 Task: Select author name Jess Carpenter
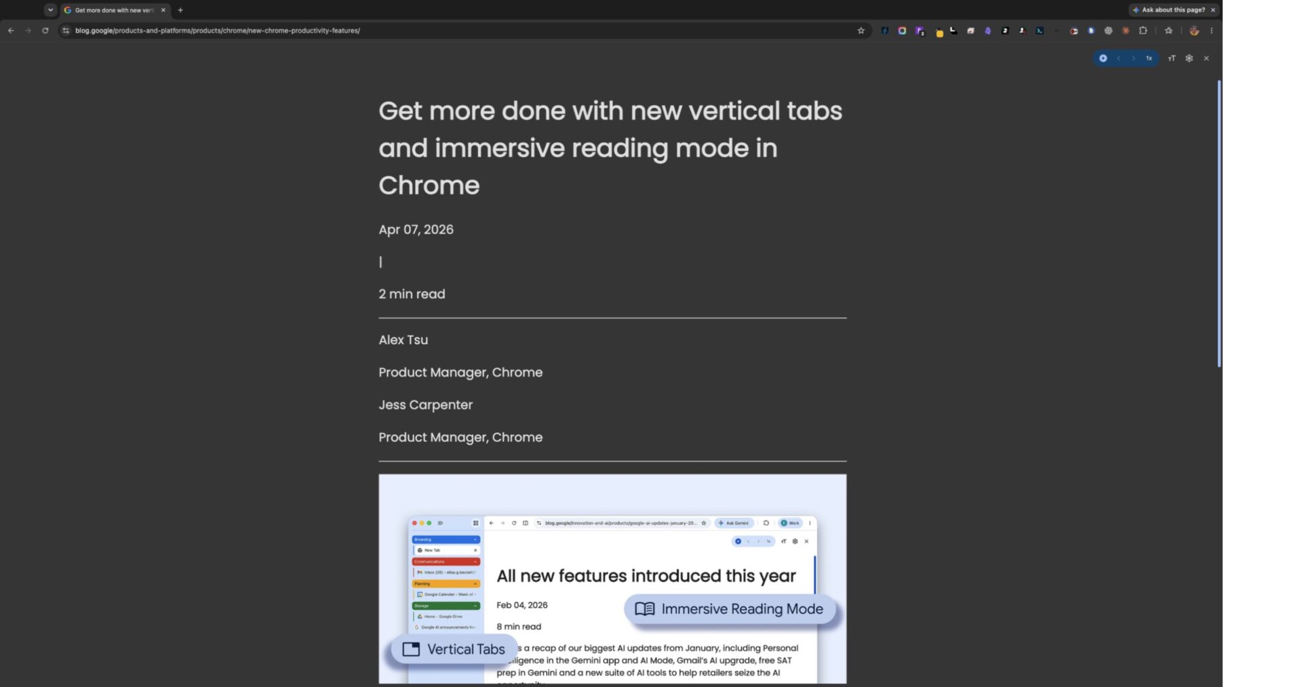pos(425,405)
